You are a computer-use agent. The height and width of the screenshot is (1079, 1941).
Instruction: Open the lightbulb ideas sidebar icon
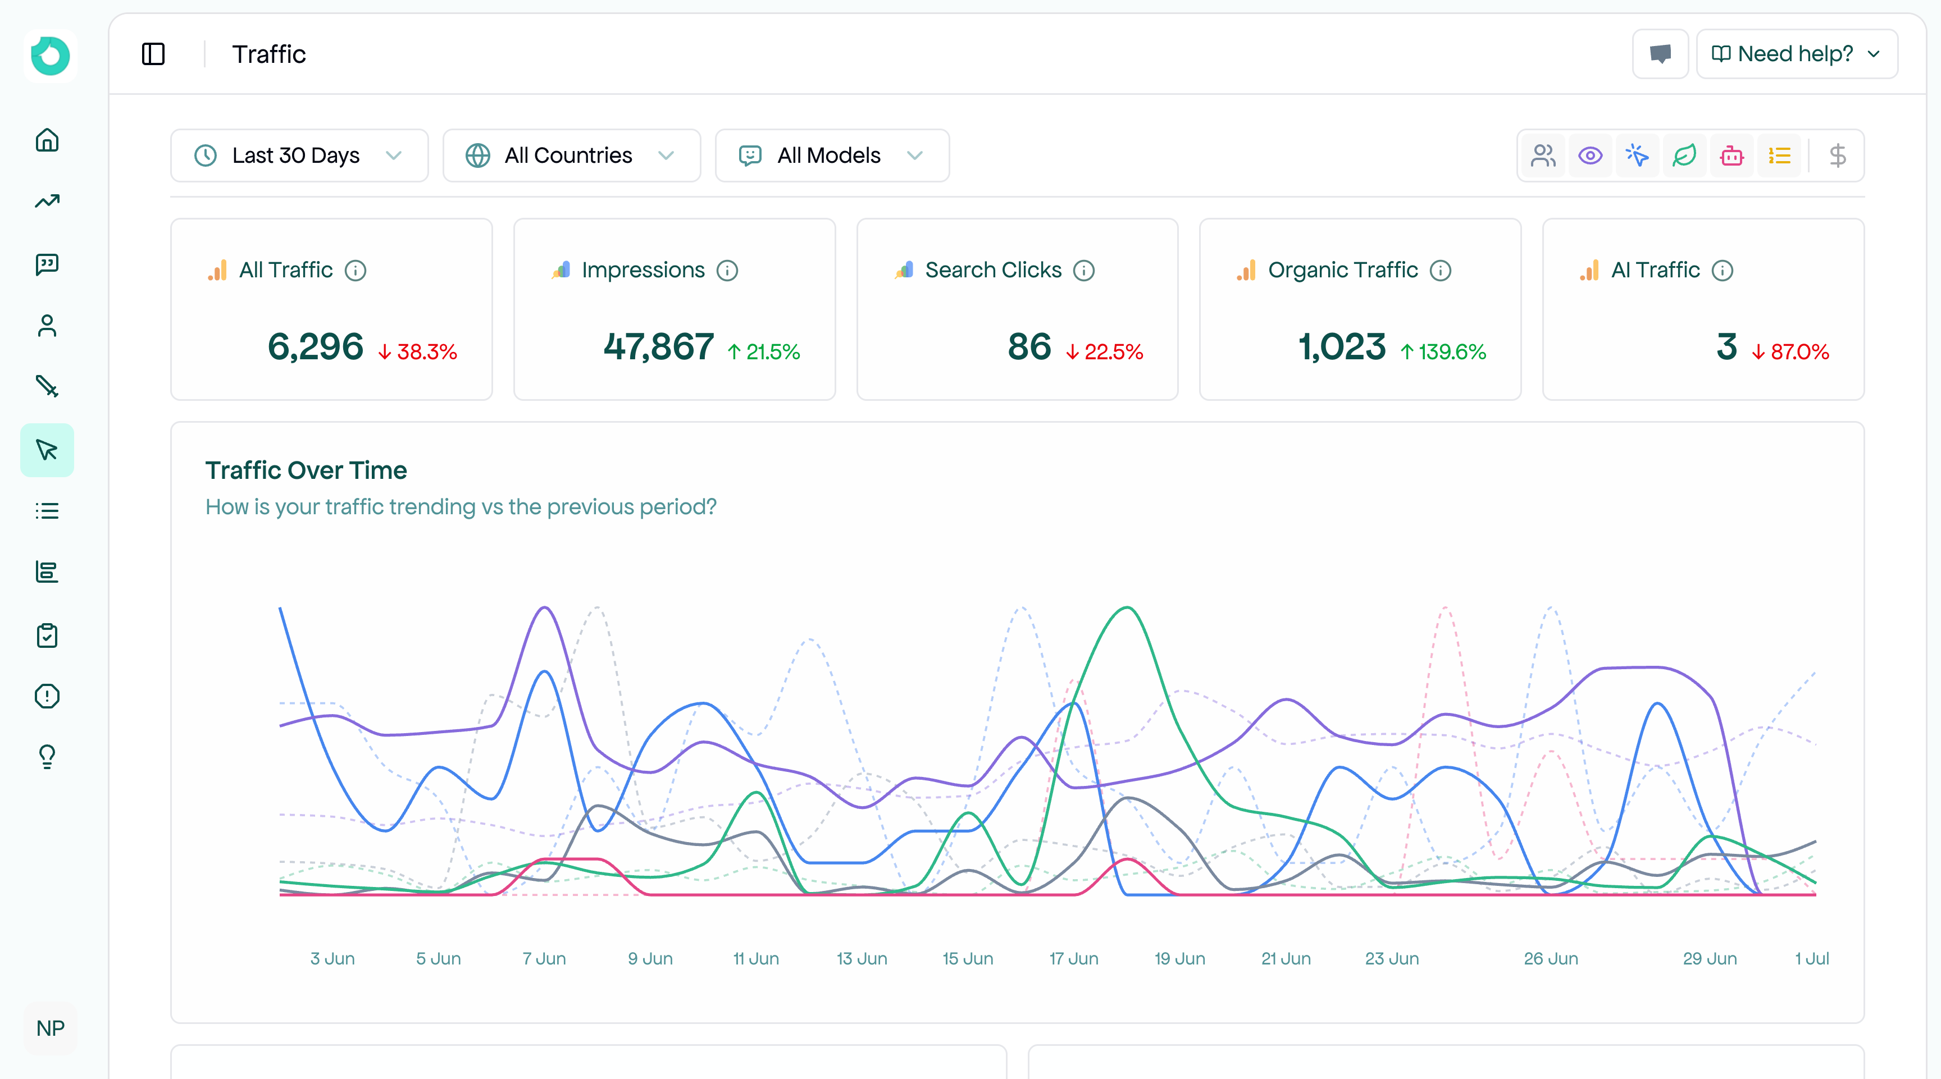(47, 757)
